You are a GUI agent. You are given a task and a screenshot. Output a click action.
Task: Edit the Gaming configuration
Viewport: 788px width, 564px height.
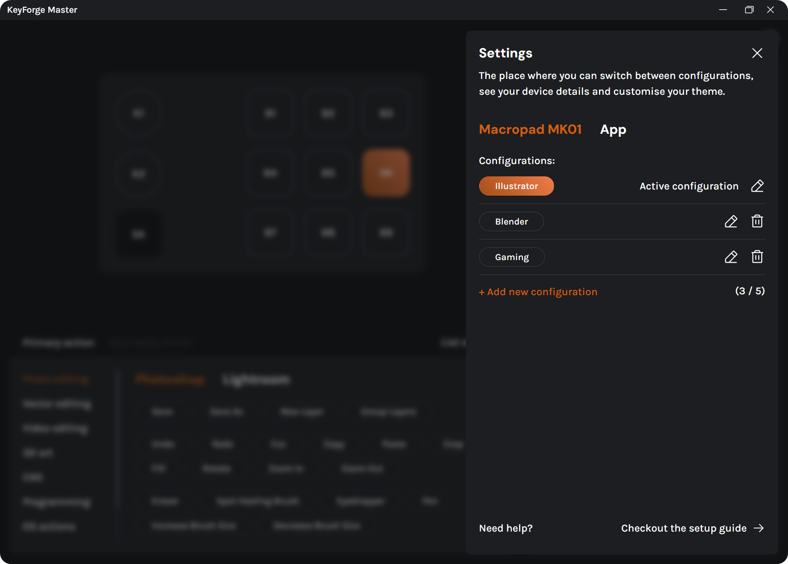[731, 257]
